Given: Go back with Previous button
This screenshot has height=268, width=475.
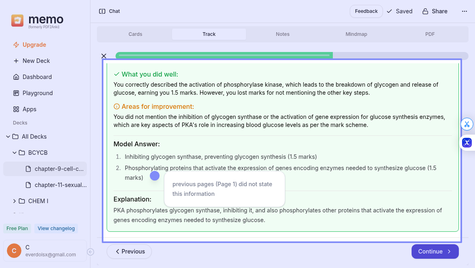Looking at the screenshot, I should [129, 251].
